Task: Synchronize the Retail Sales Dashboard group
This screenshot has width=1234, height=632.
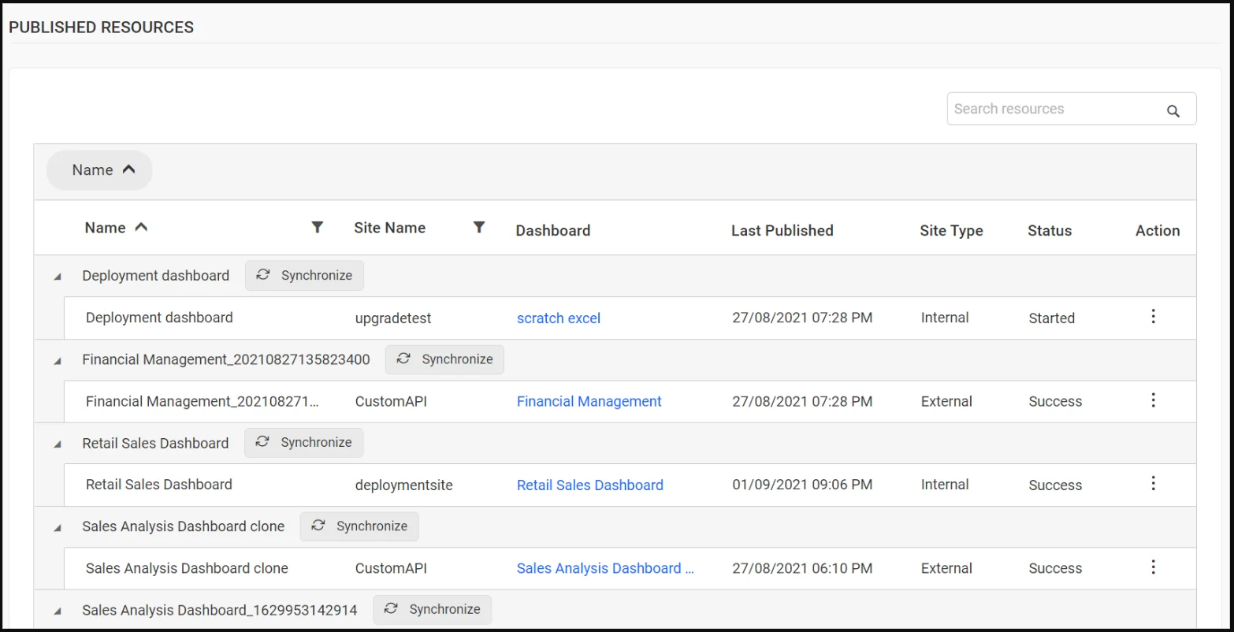Action: [303, 442]
